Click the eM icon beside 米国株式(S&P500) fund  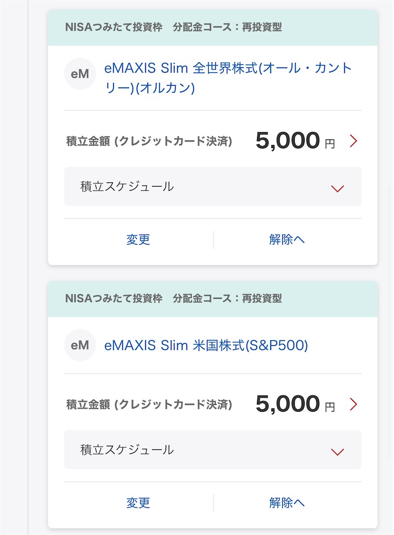80,345
